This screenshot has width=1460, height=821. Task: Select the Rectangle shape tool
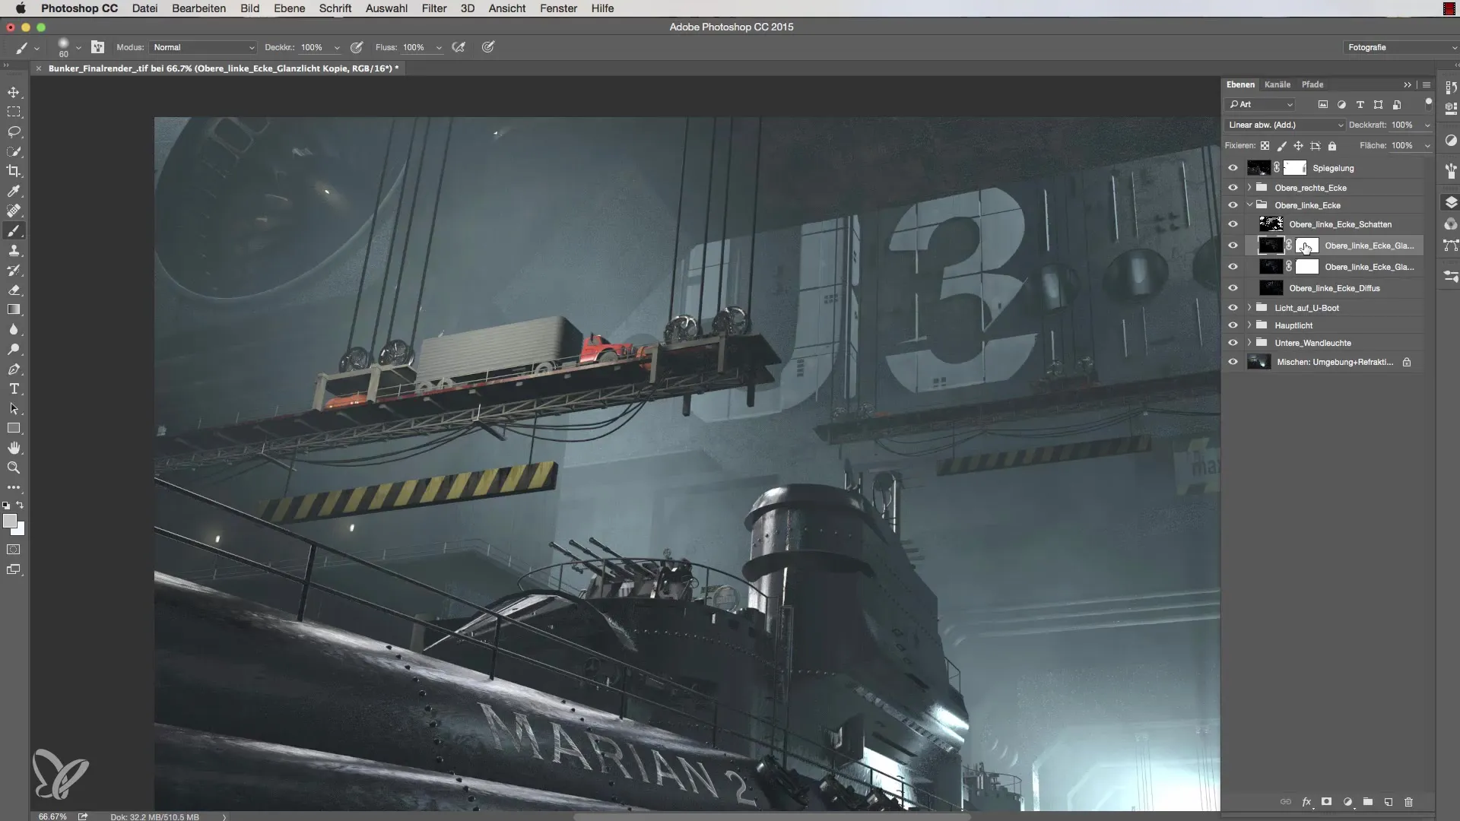tap(14, 428)
